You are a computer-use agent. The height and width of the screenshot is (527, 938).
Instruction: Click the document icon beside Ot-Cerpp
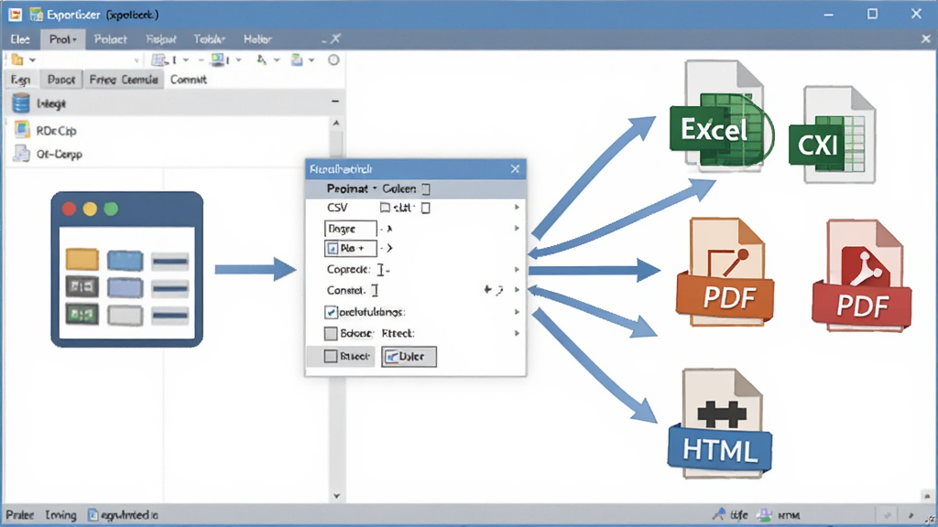coord(22,154)
